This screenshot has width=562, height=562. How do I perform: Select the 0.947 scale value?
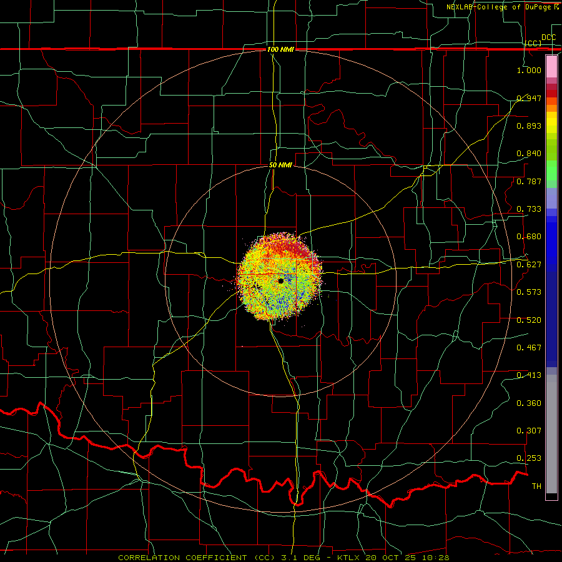(x=529, y=98)
